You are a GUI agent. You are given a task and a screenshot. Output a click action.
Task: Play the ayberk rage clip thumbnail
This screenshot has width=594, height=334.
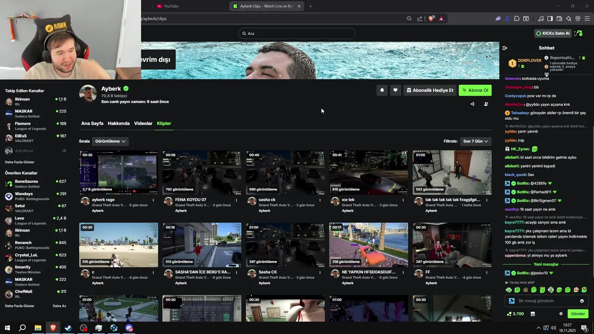pyautogui.click(x=118, y=172)
